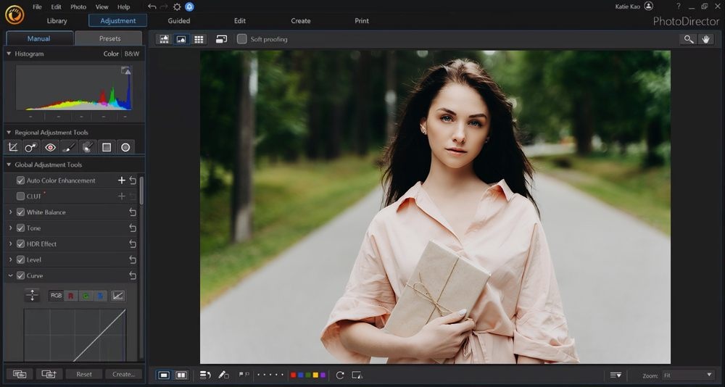Switch to the Presets tab
Screen dimensions: 725x387
[109, 38]
